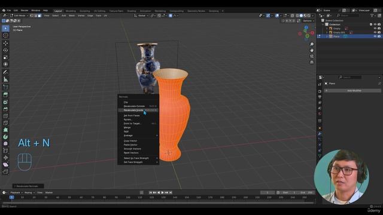The image size is (383, 215).
Task: Select the Select Box tool
Action: coord(5,28)
